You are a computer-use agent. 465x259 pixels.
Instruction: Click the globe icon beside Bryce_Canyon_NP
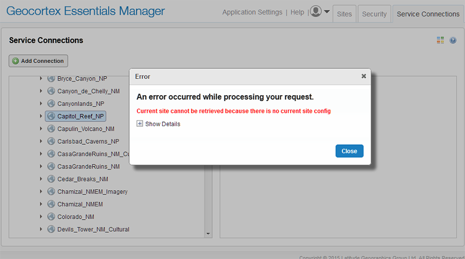[51, 79]
